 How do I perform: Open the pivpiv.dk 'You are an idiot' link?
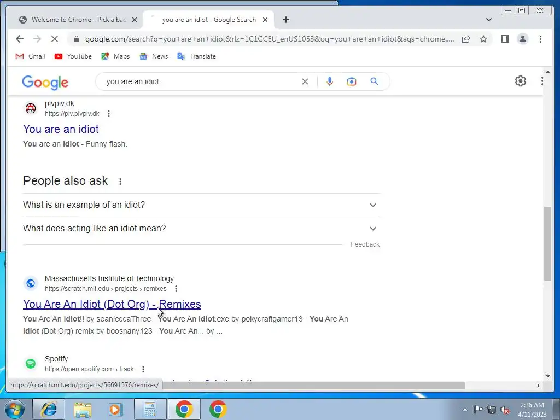coord(61,129)
